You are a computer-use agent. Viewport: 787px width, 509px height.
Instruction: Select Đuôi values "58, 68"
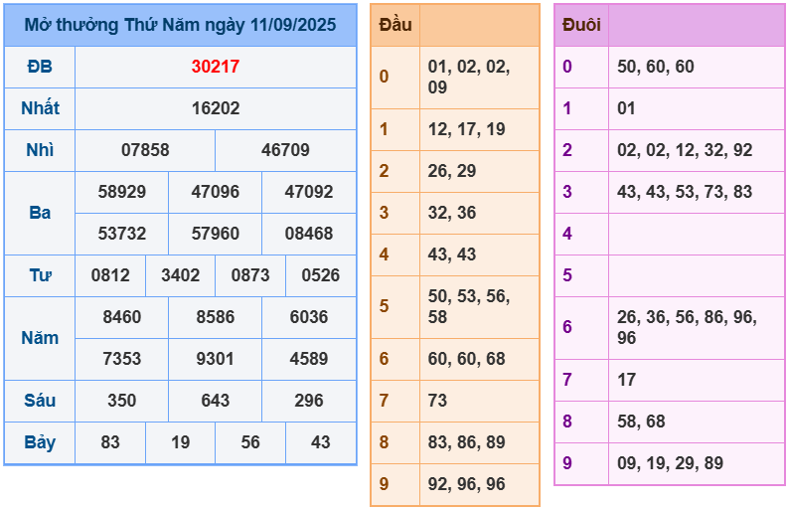click(641, 422)
